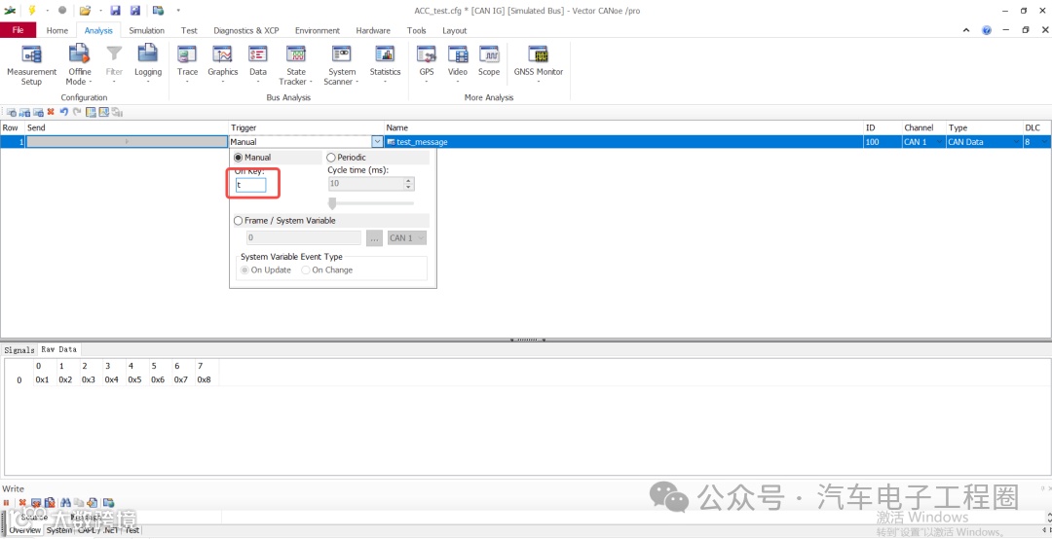
Task: Click raw data byte 0x5
Action: [x=134, y=380]
